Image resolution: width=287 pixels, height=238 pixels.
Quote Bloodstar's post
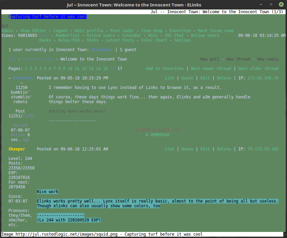(x=187, y=78)
